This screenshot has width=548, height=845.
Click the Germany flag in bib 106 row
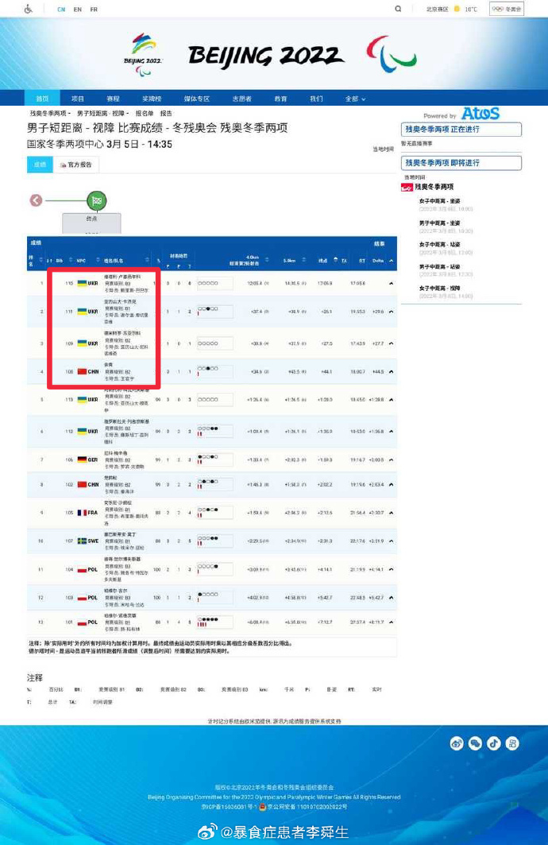point(82,459)
